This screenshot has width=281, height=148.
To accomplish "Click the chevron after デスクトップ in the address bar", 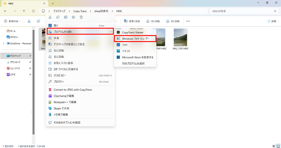I will tap(69, 11).
